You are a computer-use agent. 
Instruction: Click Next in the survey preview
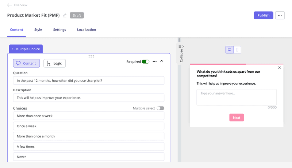coord(237,117)
